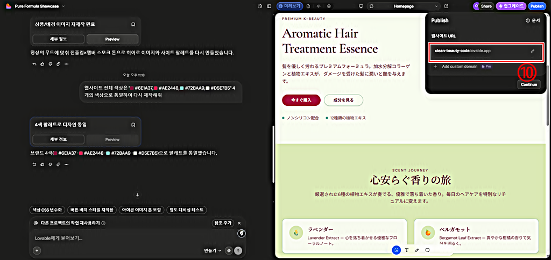Click the Publish button in top bar
This screenshot has width=551, height=260.
click(536, 6)
